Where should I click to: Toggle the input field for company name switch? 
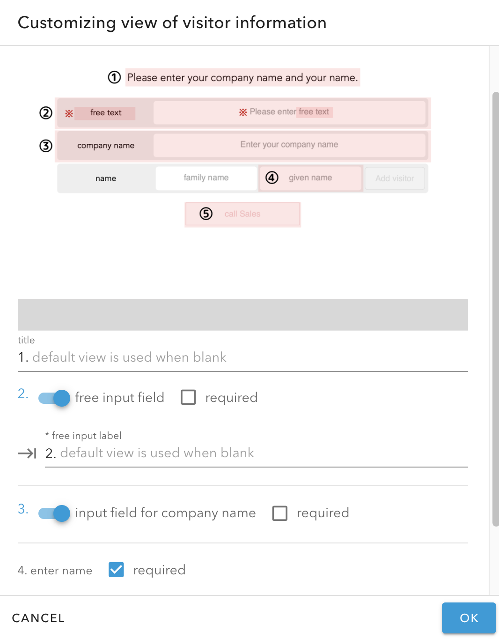tap(54, 513)
